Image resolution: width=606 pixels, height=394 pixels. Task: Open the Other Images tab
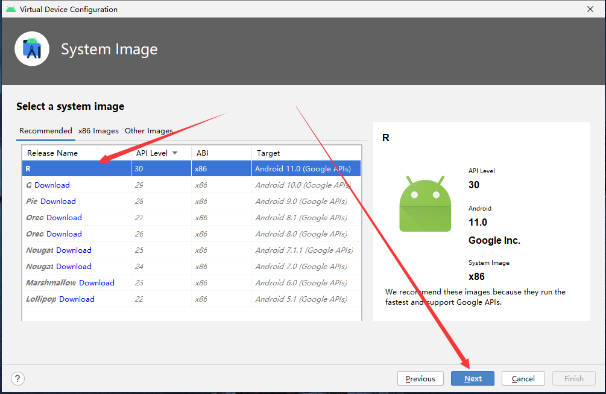click(149, 131)
